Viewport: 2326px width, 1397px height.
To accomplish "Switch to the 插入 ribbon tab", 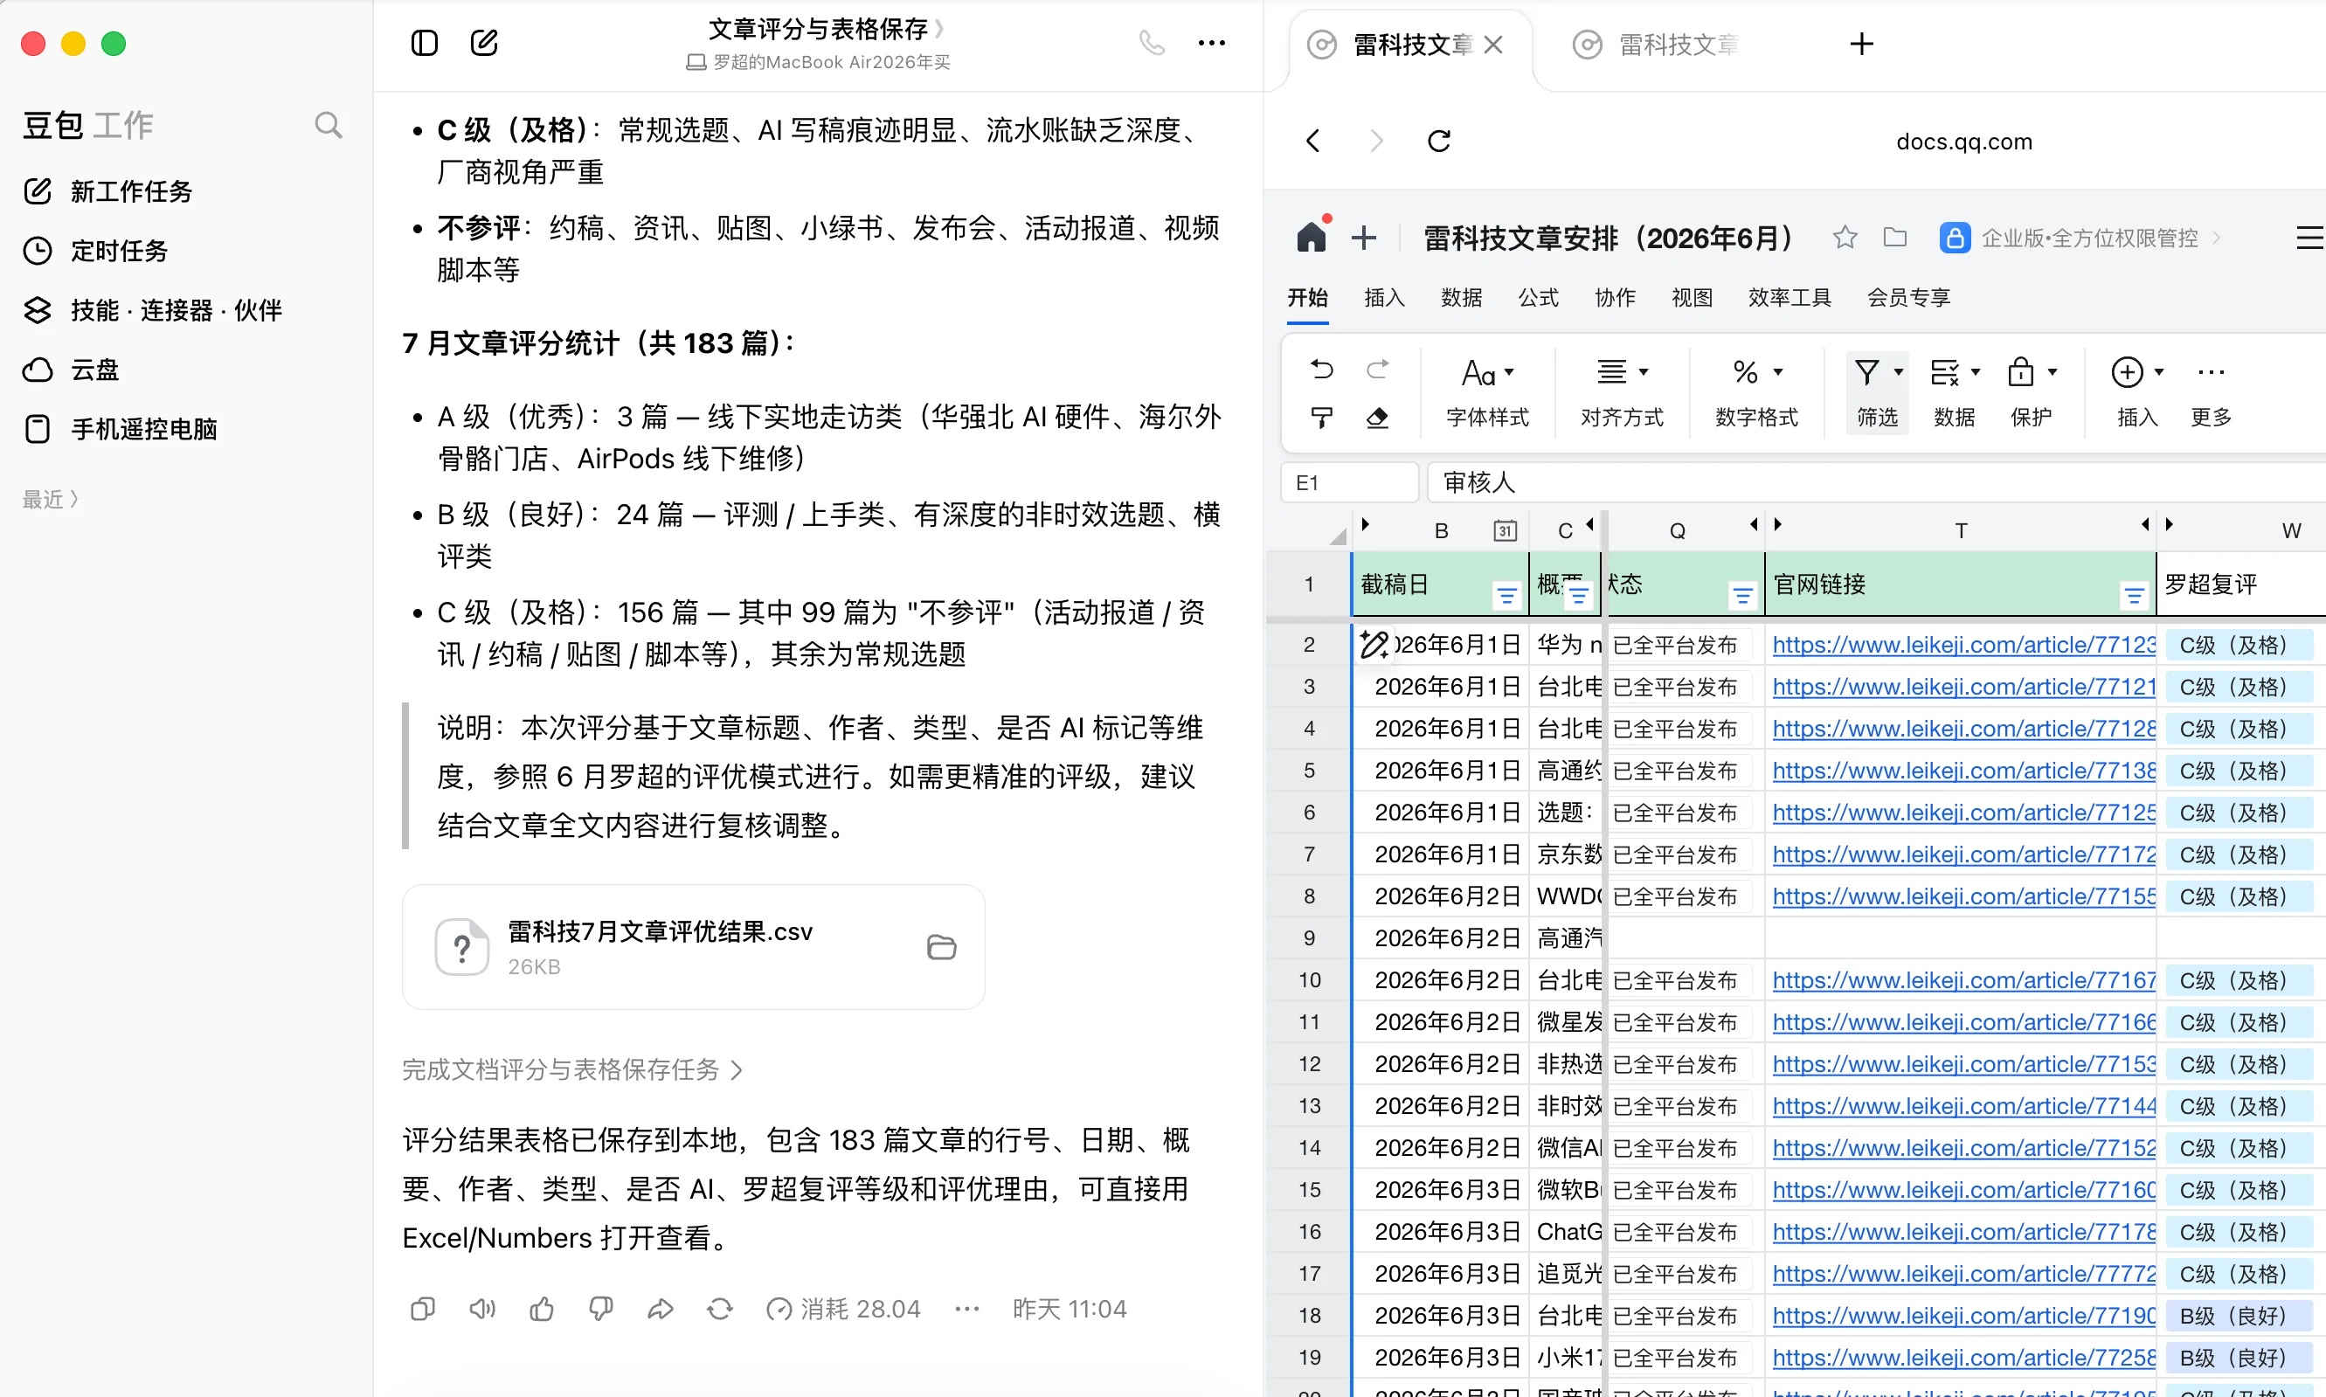I will (1384, 297).
